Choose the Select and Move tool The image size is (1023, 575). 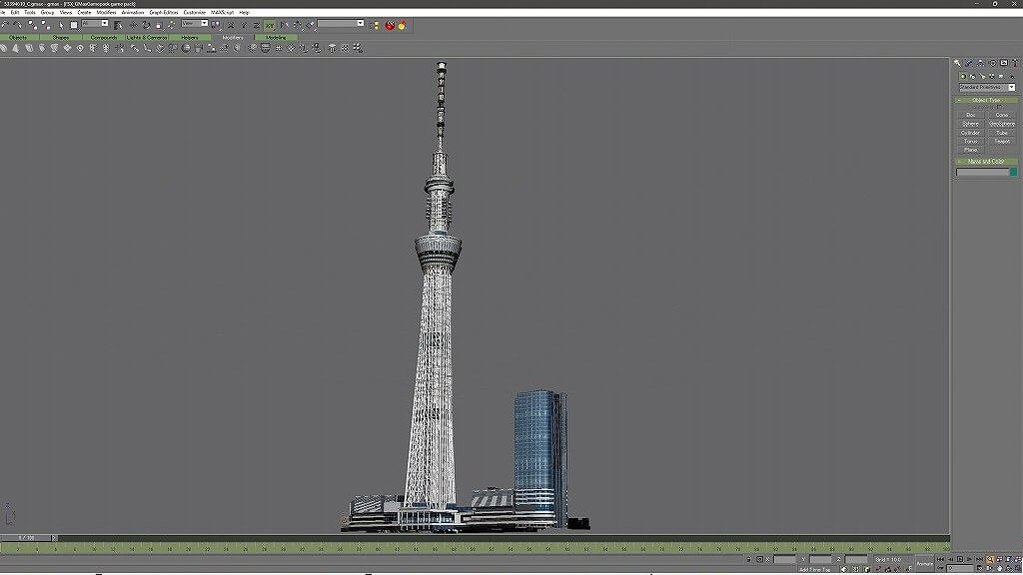click(x=133, y=25)
